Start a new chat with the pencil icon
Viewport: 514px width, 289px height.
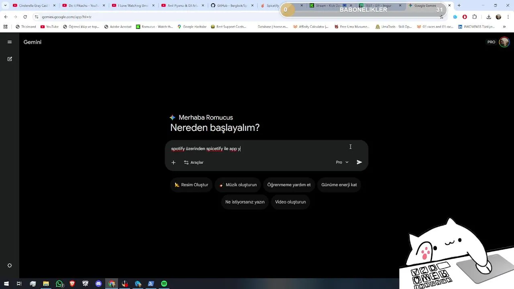click(x=10, y=59)
